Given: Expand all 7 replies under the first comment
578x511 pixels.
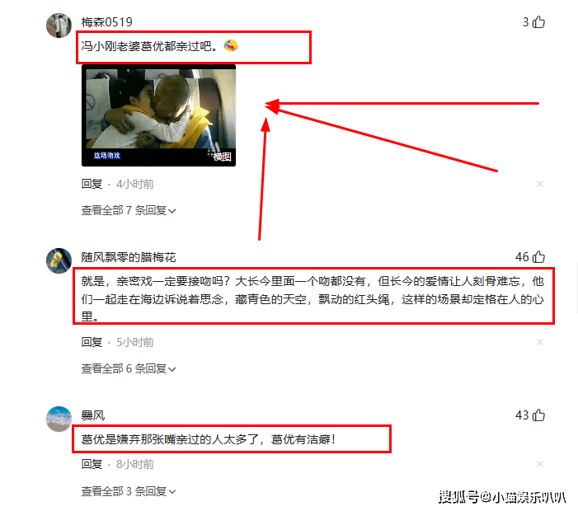Looking at the screenshot, I should (129, 211).
